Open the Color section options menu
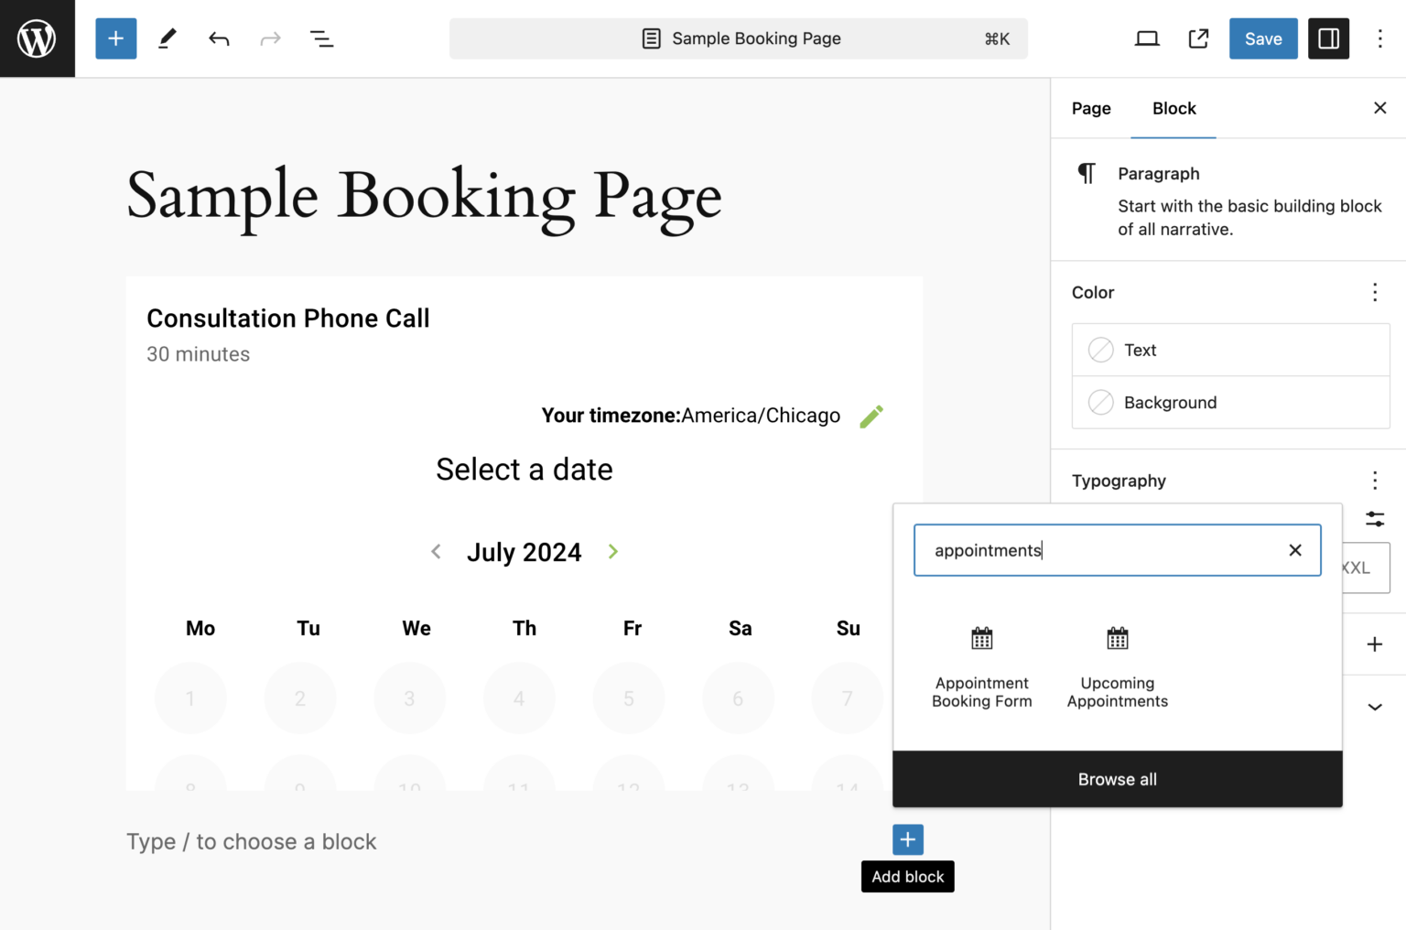Viewport: 1406px width, 930px height. pos(1375,292)
